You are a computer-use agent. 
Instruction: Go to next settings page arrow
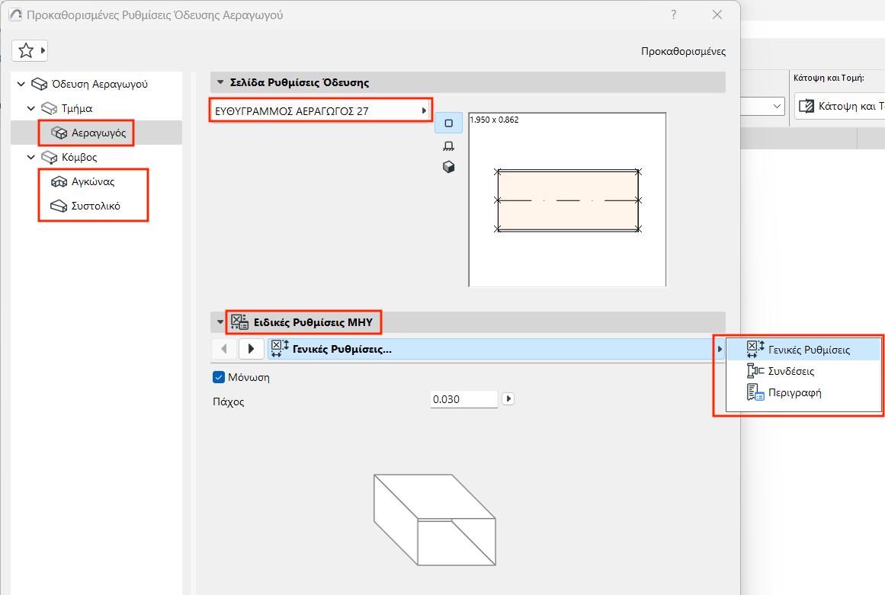point(251,348)
